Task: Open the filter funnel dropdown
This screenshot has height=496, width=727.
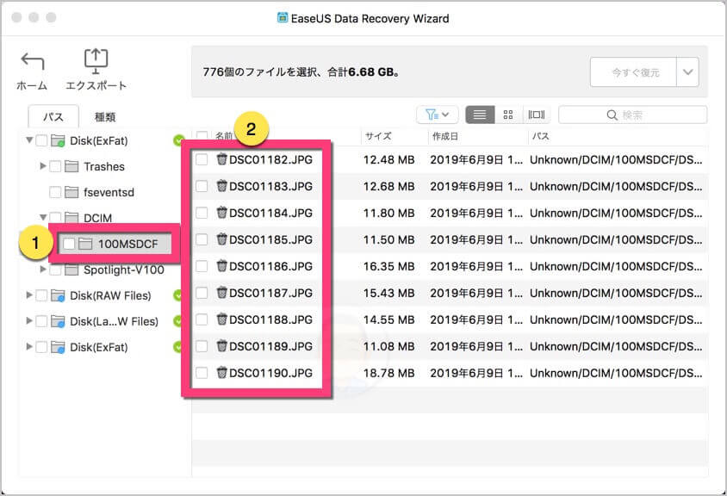Action: [x=438, y=115]
